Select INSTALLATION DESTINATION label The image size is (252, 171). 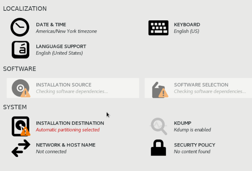(70, 123)
